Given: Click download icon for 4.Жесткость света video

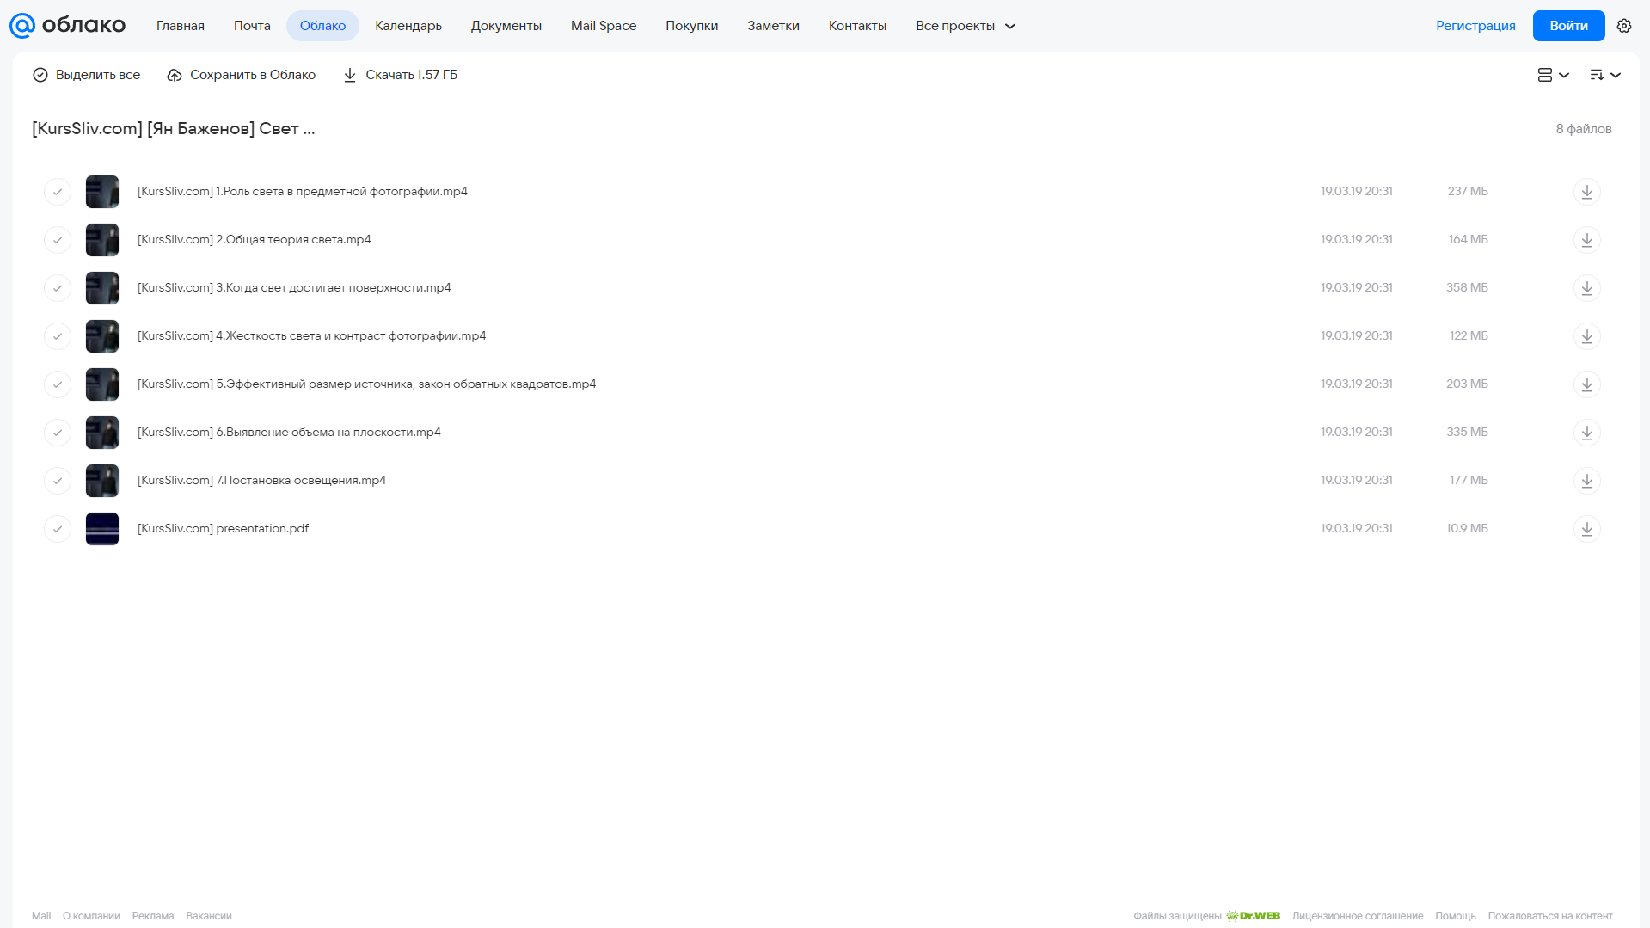Looking at the screenshot, I should point(1586,336).
